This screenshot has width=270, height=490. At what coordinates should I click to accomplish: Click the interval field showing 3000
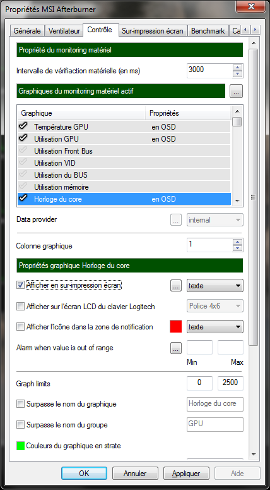tap(209, 71)
